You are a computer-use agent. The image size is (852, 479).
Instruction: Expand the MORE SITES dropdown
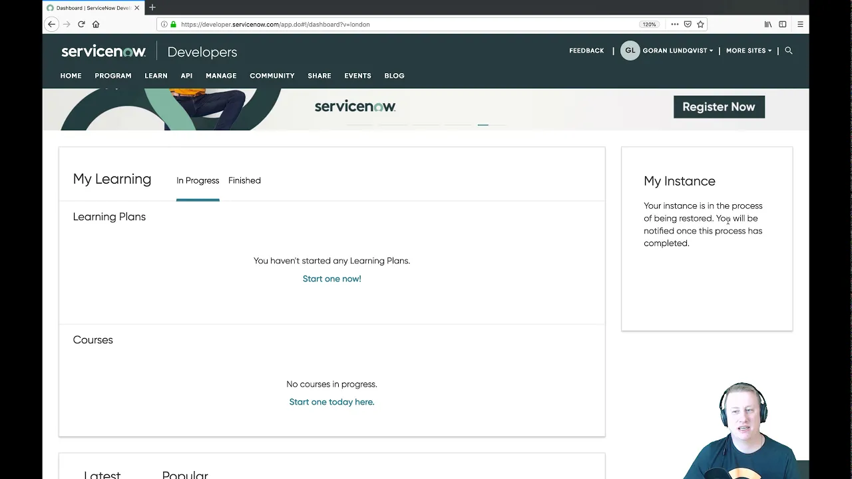coord(748,50)
